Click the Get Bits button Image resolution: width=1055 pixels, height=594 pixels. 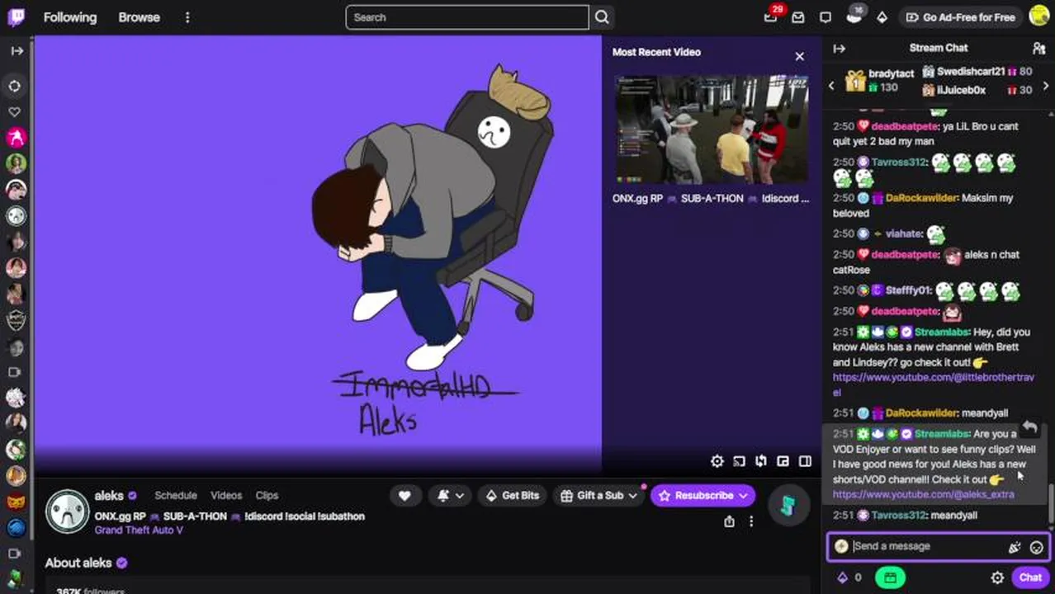tap(513, 496)
